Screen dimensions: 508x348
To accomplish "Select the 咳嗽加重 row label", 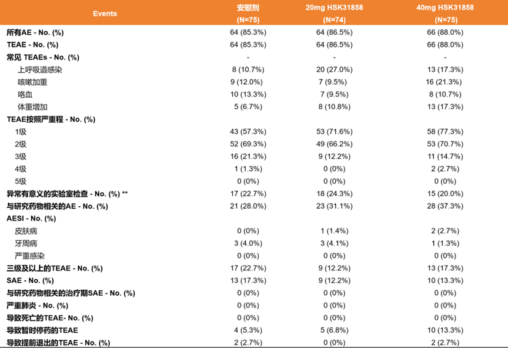I will click(x=32, y=82).
